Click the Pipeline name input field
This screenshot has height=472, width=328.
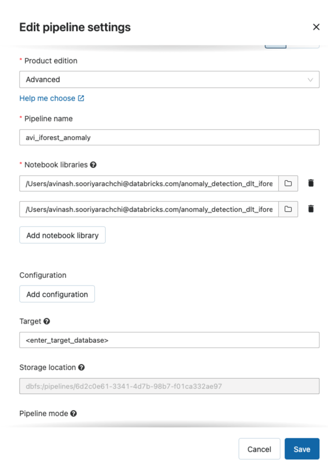(169, 138)
